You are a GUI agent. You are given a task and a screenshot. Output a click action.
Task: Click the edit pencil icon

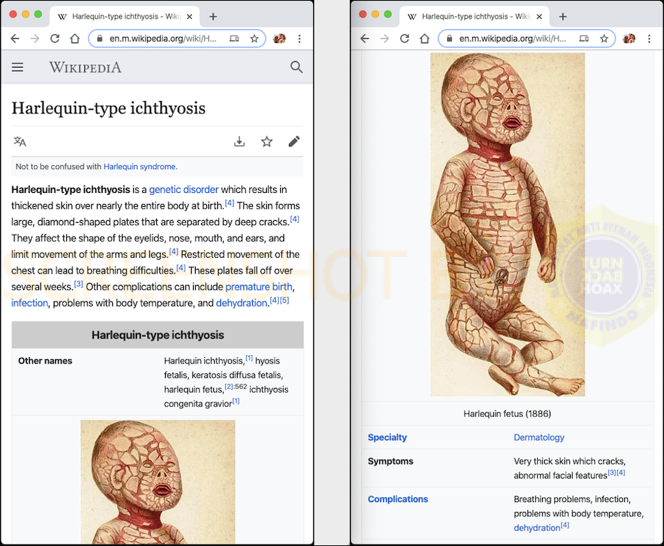pyautogui.click(x=294, y=141)
